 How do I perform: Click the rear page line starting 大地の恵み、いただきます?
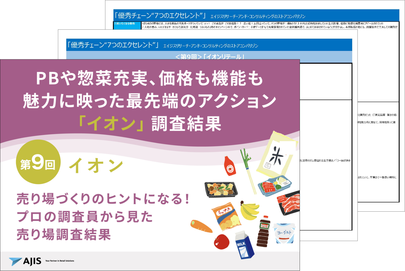(x=270, y=27)
